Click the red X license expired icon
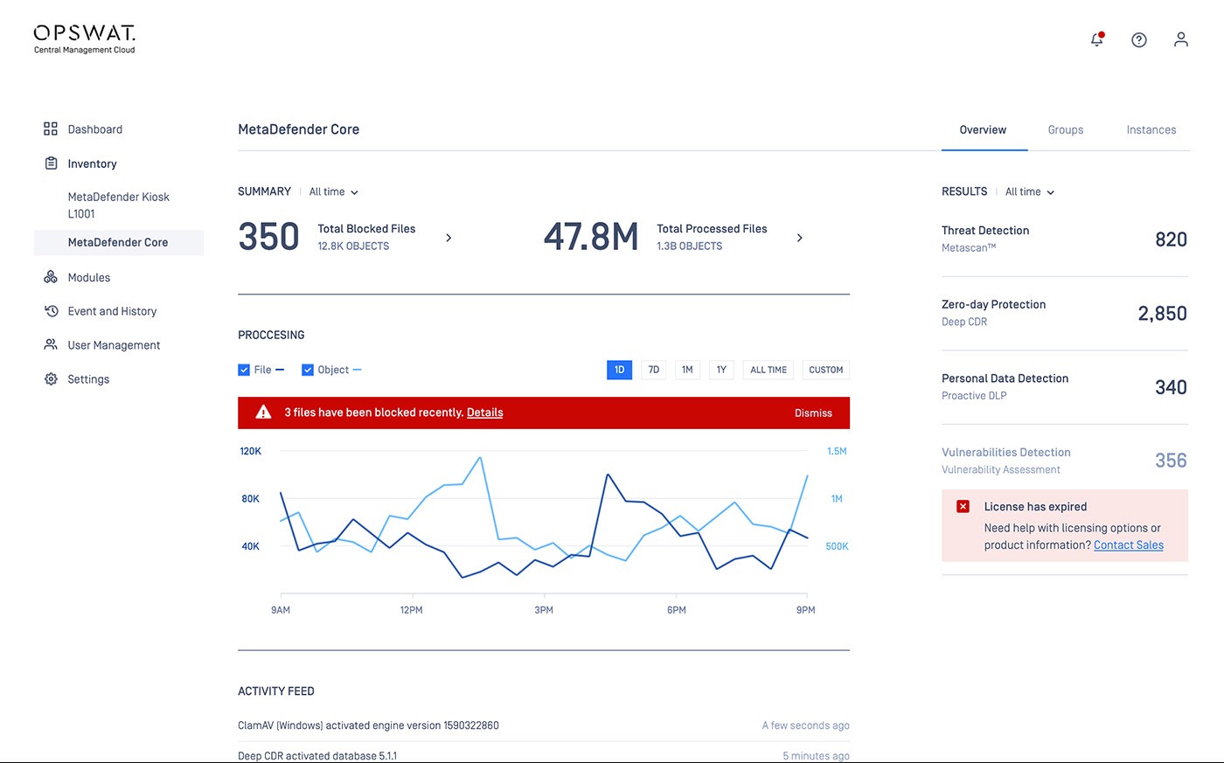Screen dimensions: 1224x763 (963, 506)
